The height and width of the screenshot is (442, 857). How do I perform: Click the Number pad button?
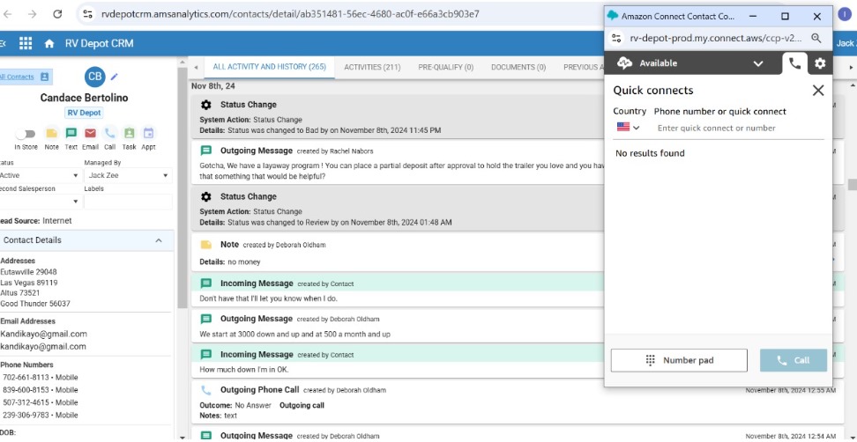tap(679, 360)
